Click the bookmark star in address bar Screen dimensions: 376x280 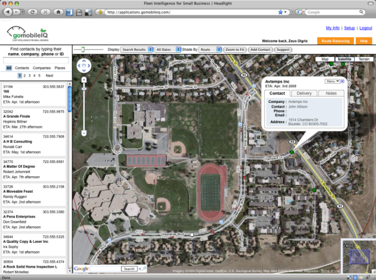tap(280, 12)
